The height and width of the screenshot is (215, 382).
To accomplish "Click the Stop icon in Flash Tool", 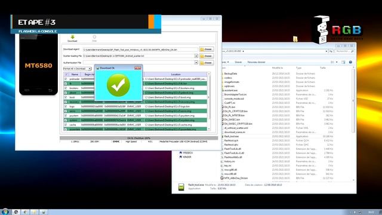I will 94,37.
